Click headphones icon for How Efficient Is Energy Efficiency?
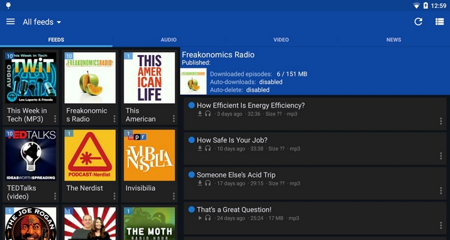Screen dimensions: 450x240 point(208,113)
